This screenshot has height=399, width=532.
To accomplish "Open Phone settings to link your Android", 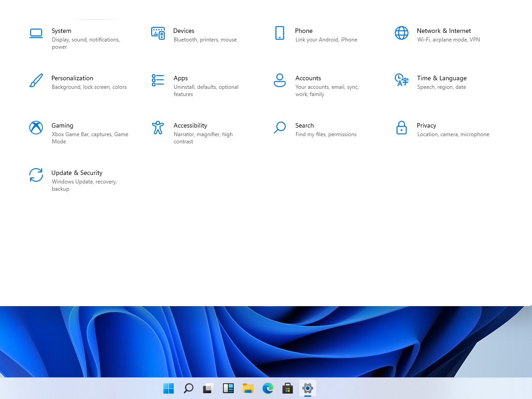I will pyautogui.click(x=303, y=31).
